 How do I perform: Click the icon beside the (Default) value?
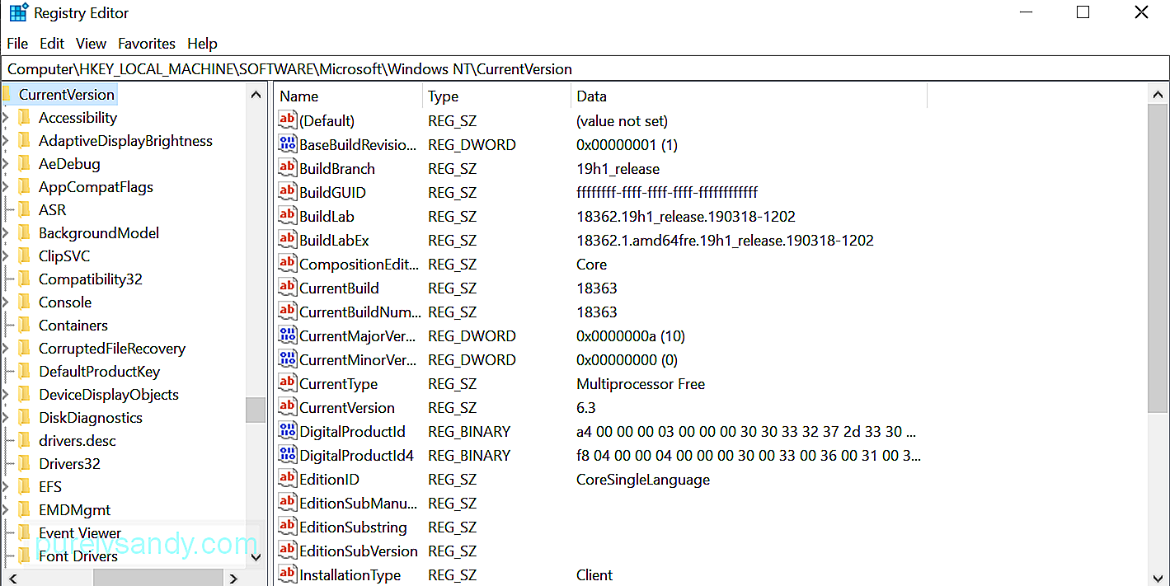[287, 120]
